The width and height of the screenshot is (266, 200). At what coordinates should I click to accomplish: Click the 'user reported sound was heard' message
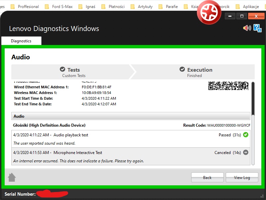[x=44, y=143]
